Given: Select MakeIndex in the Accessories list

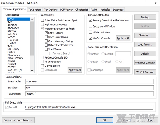Looking at the screenshot, I should [x=13, y=55].
